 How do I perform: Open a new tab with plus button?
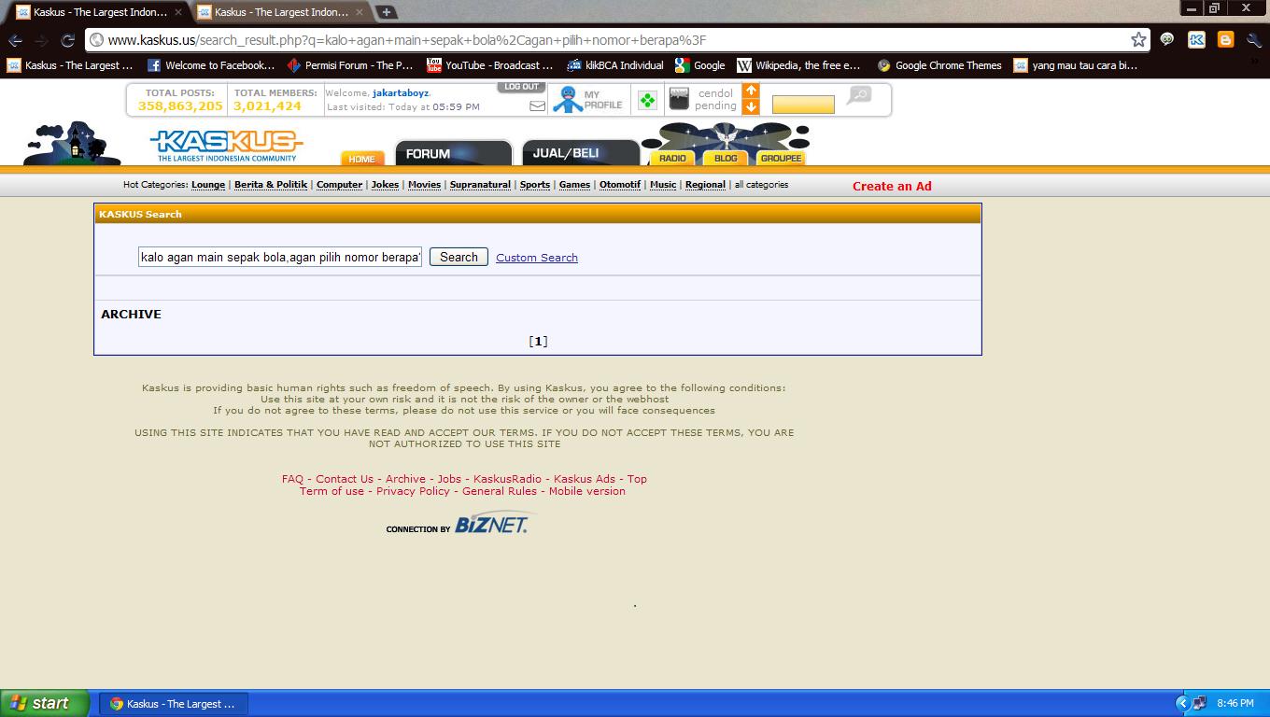[386, 12]
